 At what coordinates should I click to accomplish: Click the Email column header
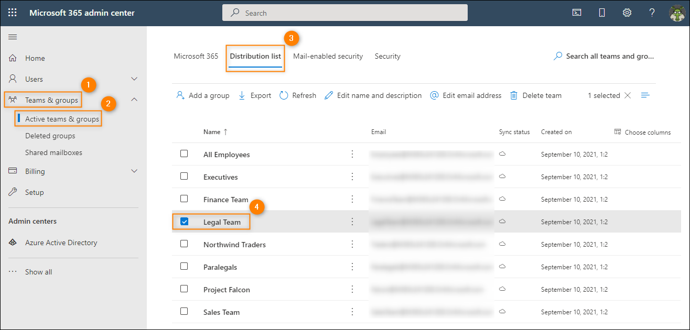click(x=379, y=132)
